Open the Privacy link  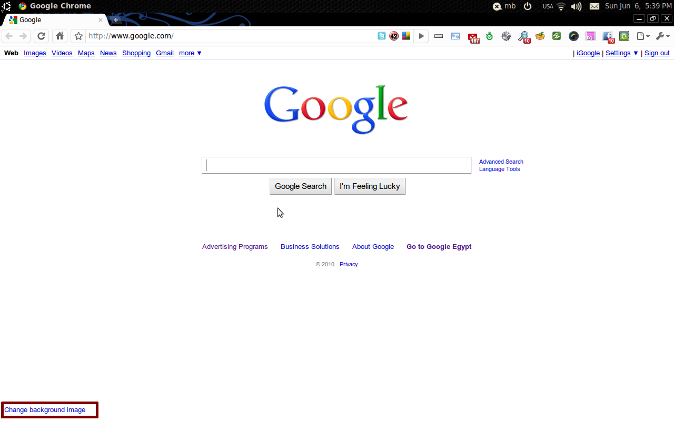349,265
